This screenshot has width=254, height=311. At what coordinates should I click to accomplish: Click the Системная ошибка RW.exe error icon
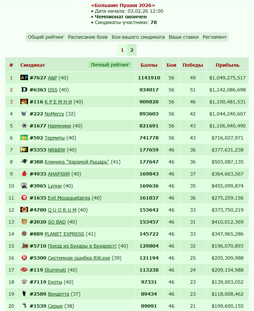click(24, 258)
